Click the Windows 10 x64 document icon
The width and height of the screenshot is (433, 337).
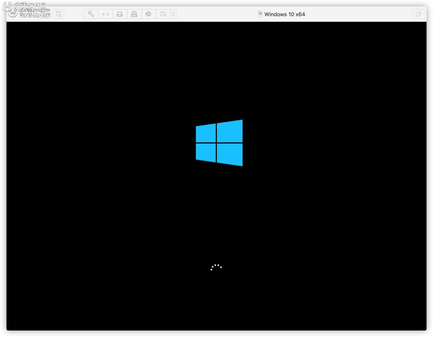pyautogui.click(x=260, y=14)
